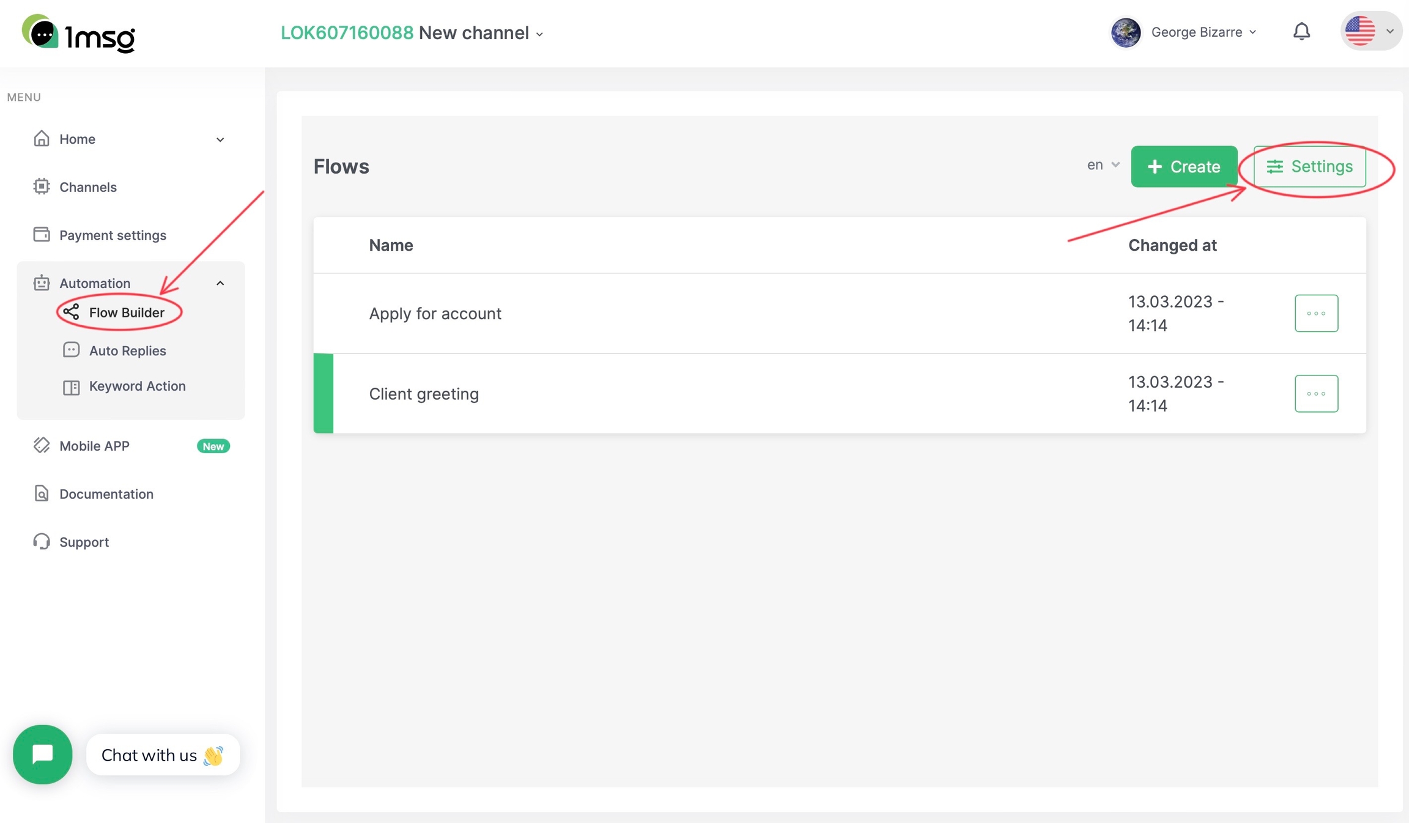Open three-dots menu for Apply for account
Image resolution: width=1409 pixels, height=823 pixels.
pos(1316,313)
